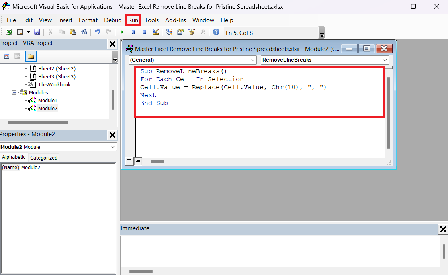Open the Format menu
Image resolution: width=448 pixels, height=275 pixels.
pos(88,20)
